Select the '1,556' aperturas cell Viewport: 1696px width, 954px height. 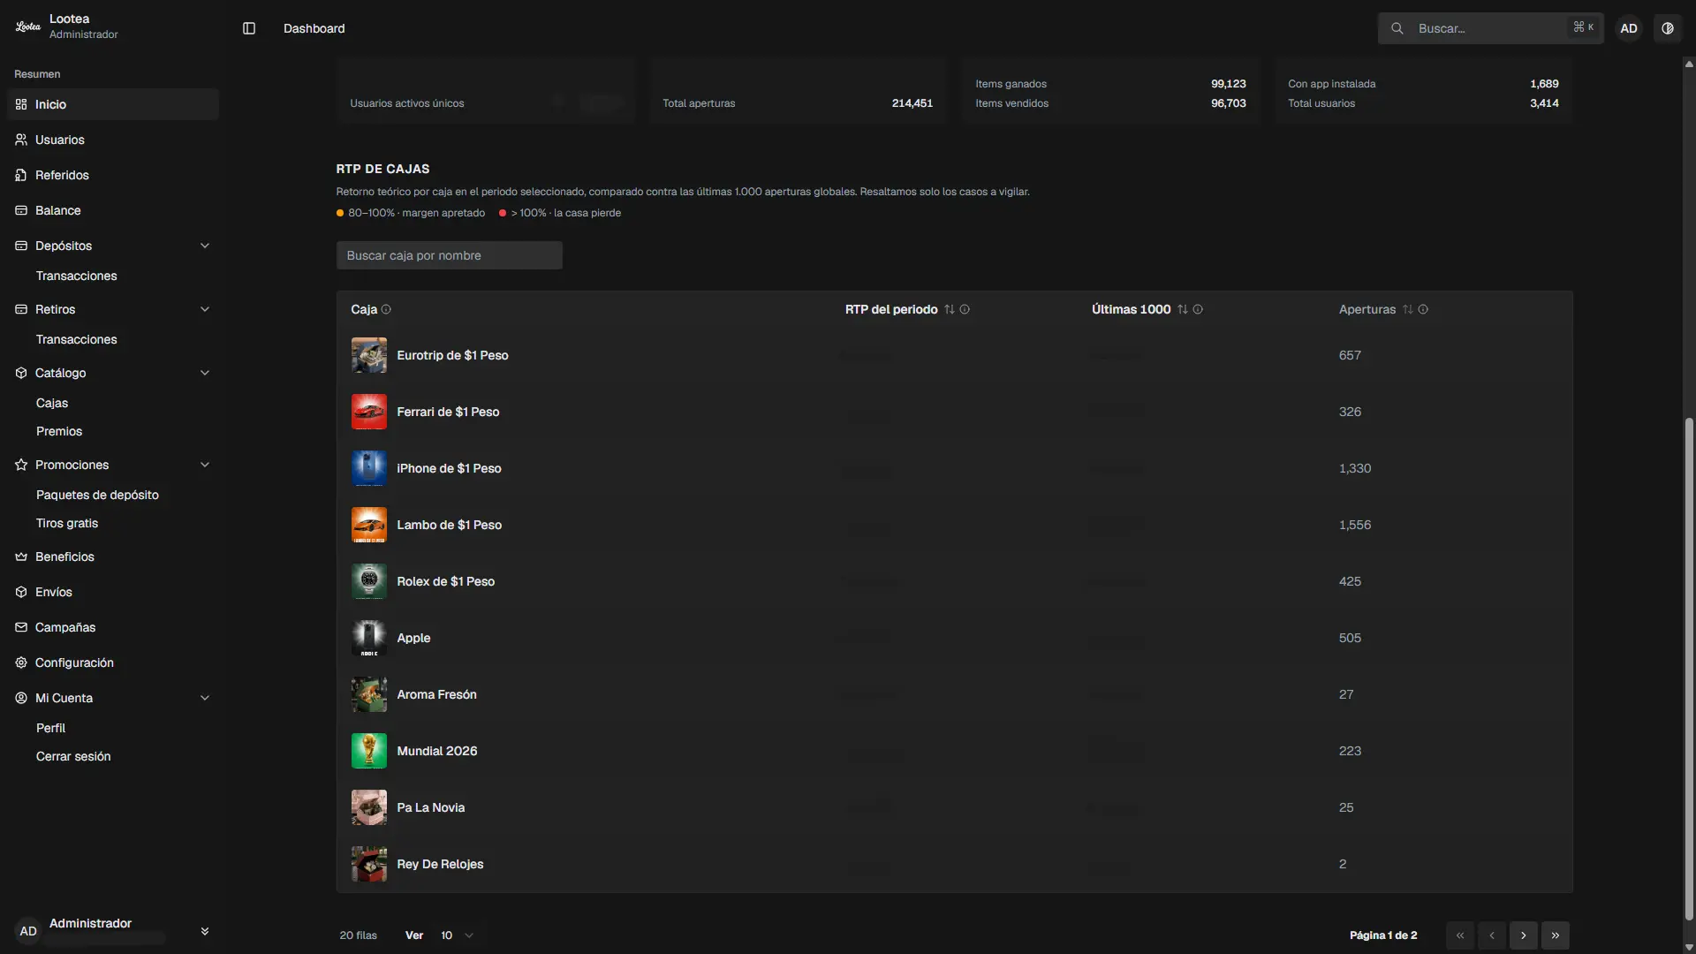point(1355,525)
